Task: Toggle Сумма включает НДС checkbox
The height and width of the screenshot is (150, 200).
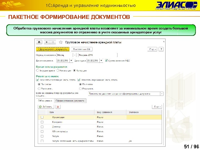Action: click(x=106, y=61)
